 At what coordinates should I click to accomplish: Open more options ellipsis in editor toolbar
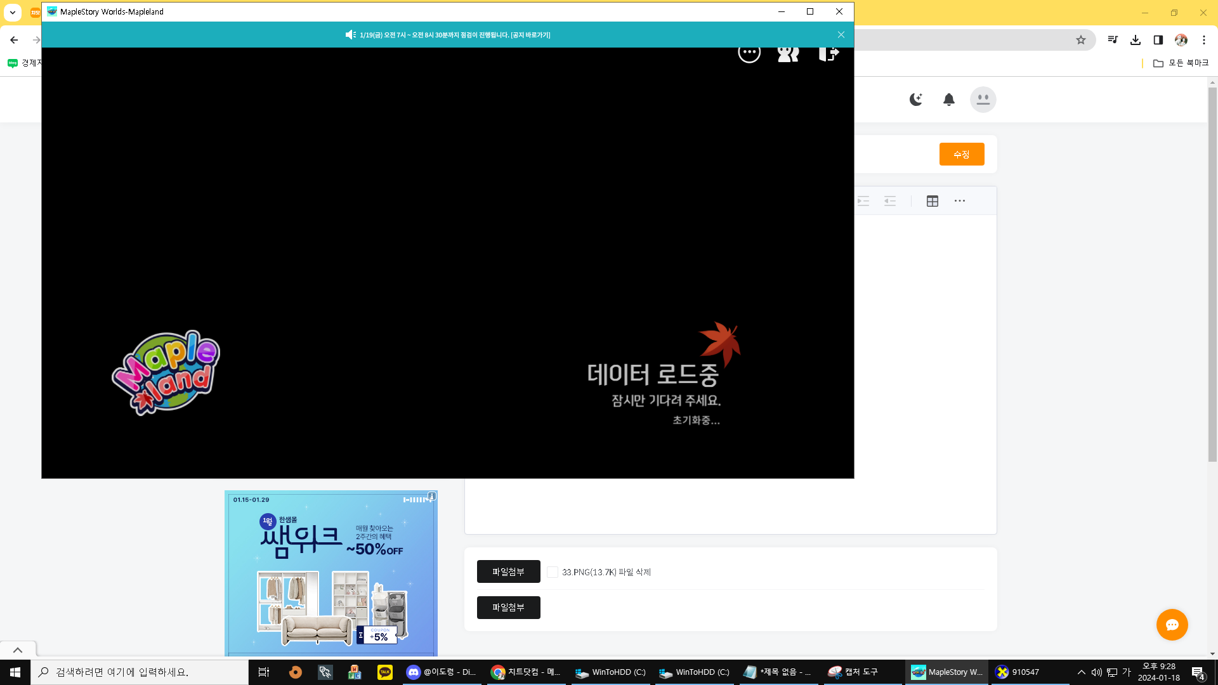(959, 201)
